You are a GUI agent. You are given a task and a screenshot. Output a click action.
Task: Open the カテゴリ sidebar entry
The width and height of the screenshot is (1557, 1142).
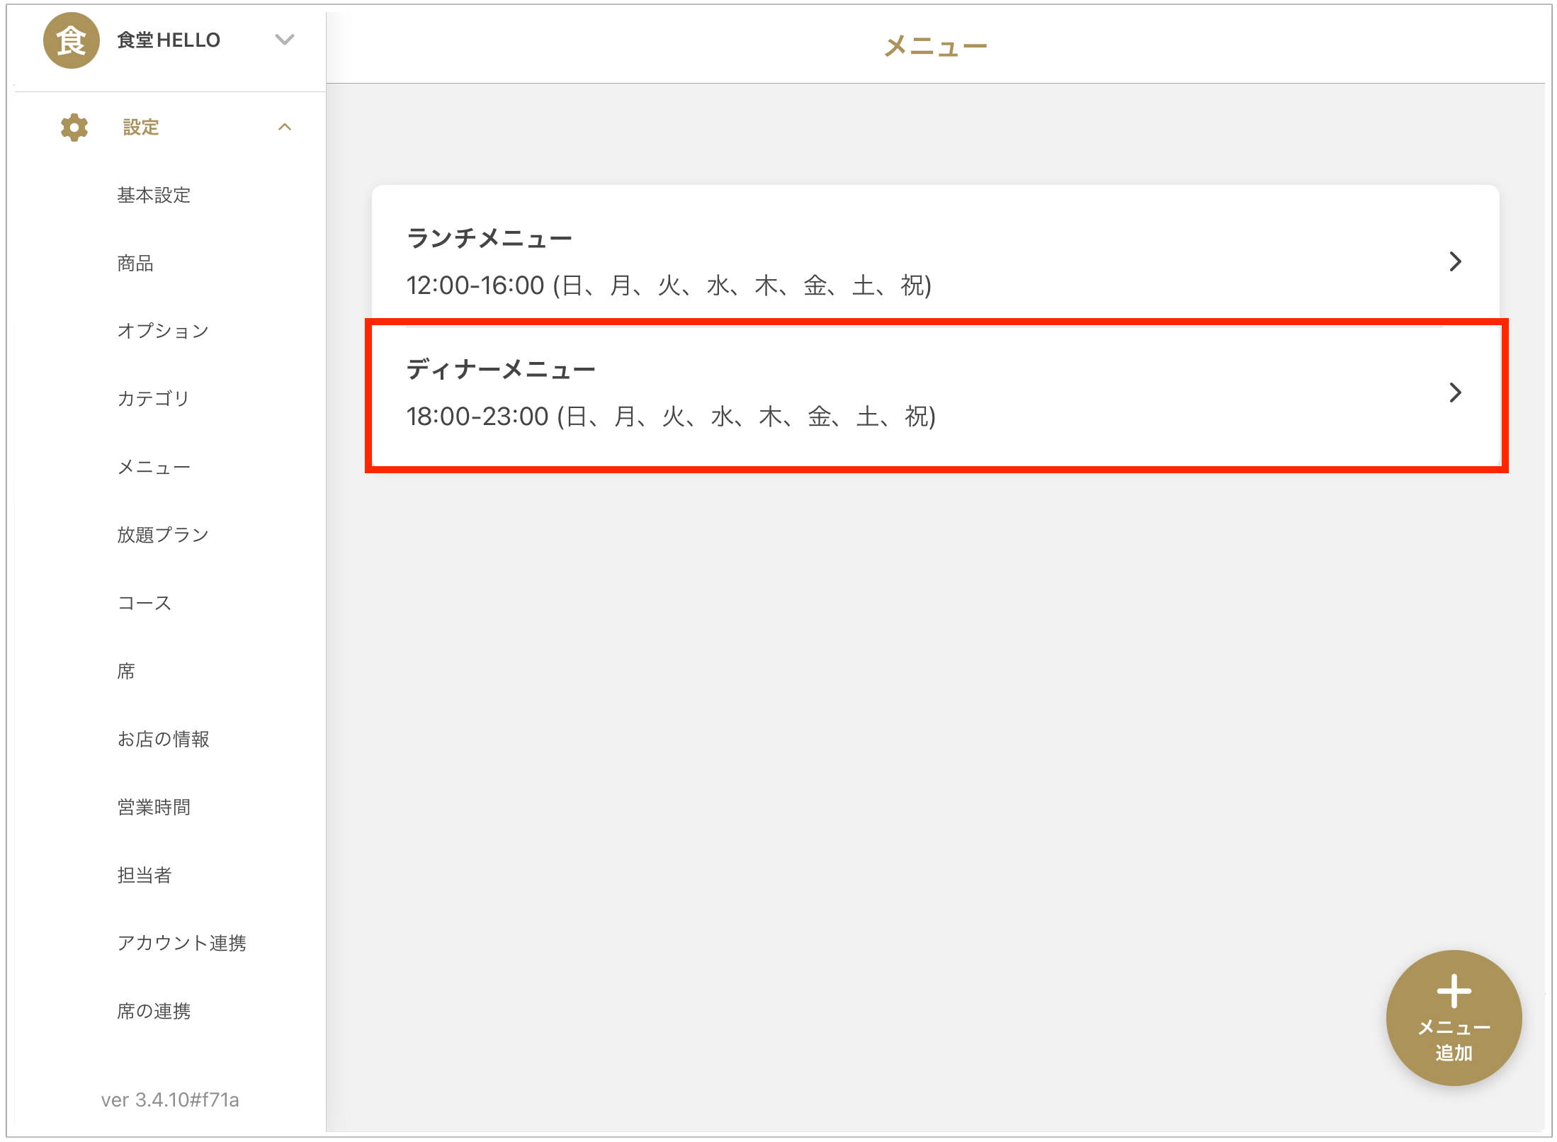(x=154, y=398)
